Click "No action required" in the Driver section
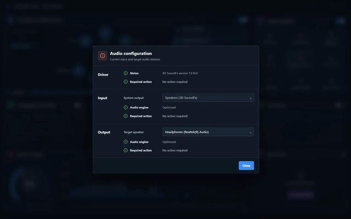351x219 pixels. coord(175,82)
